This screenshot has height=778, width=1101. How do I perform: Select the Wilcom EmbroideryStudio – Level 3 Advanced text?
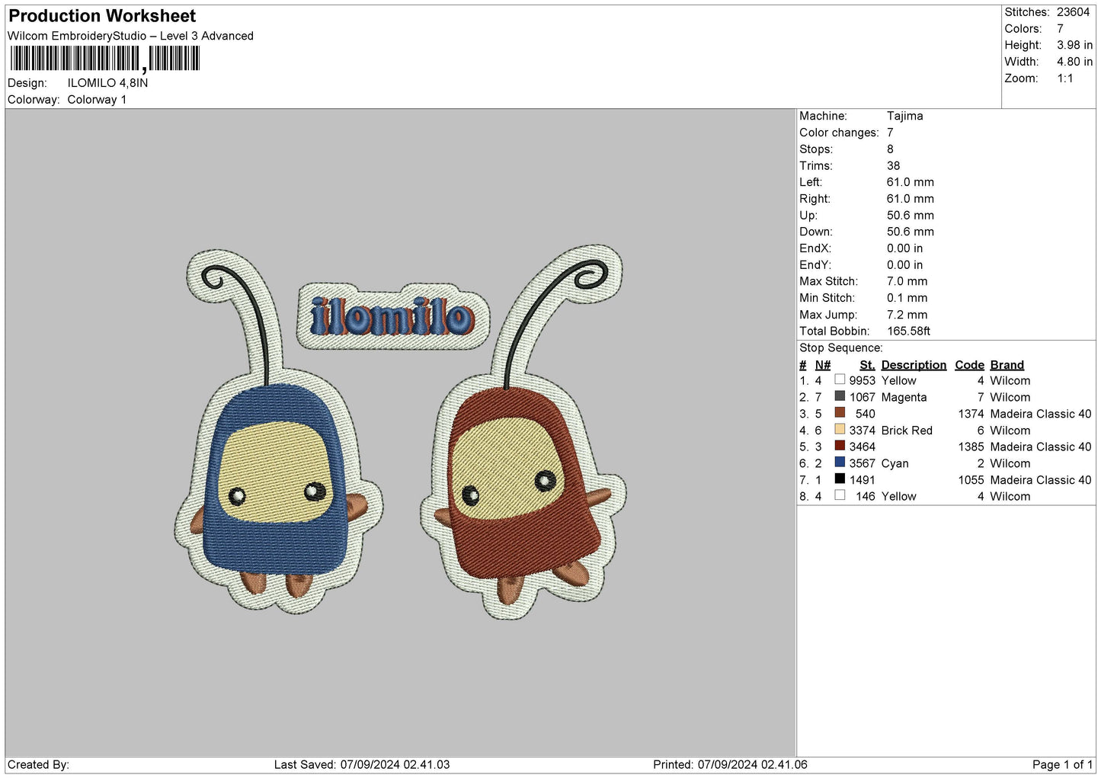click(130, 36)
